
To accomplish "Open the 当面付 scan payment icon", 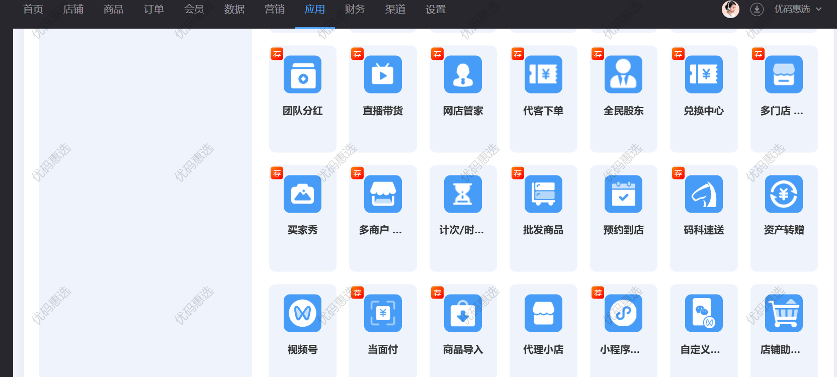I will click(x=383, y=313).
